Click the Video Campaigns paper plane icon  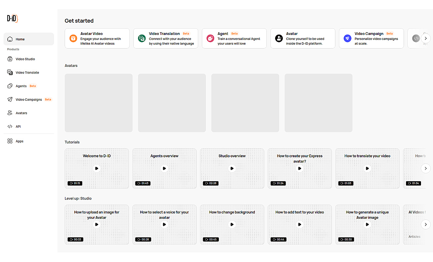click(10, 99)
